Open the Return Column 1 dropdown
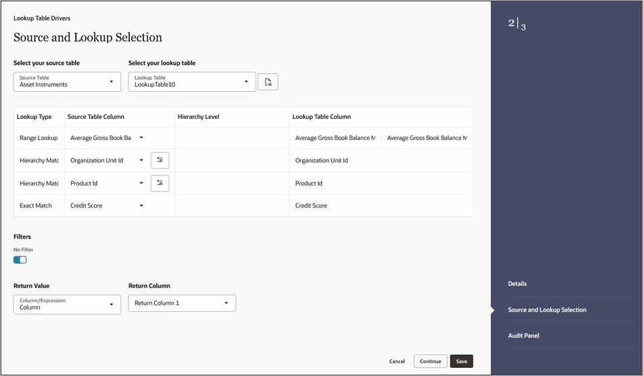 click(182, 303)
